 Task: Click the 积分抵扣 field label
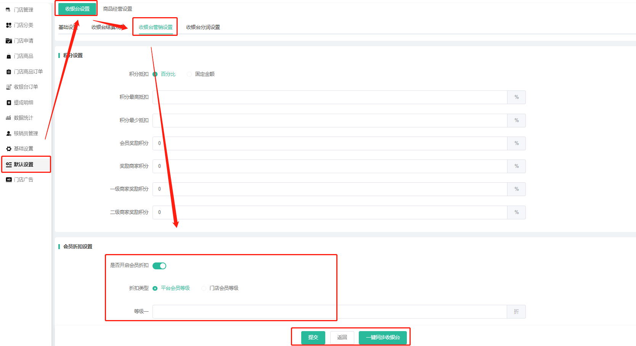coord(139,74)
